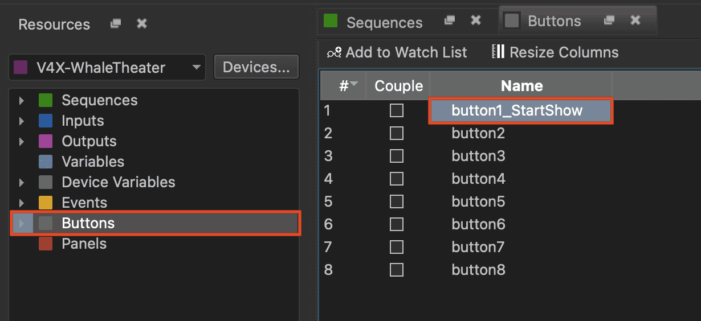Expand the Sequences tree node

[x=22, y=101]
